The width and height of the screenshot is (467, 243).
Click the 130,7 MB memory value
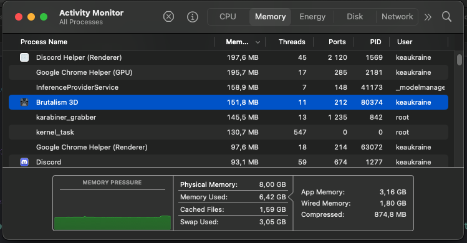tap(243, 132)
